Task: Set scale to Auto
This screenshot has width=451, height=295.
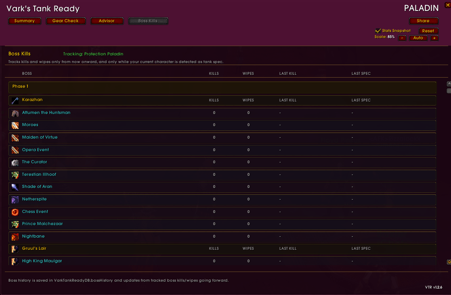Action: point(418,38)
